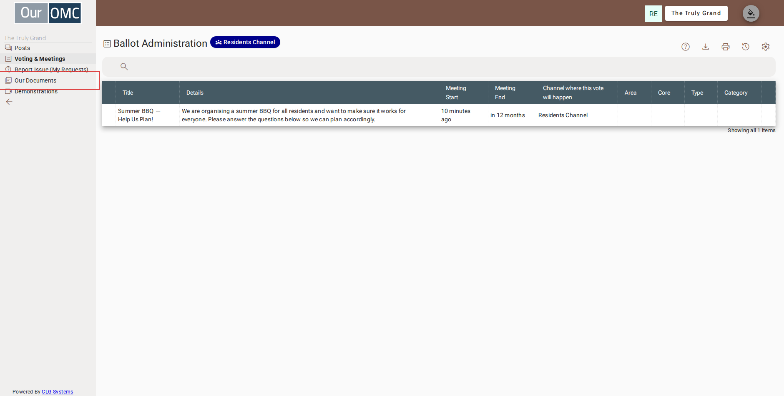Viewport: 784px width, 396px height.
Task: Sort by the Details column header
Action: [x=309, y=93]
